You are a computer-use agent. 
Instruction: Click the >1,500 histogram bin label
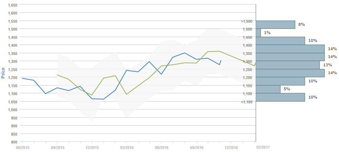tap(247, 21)
